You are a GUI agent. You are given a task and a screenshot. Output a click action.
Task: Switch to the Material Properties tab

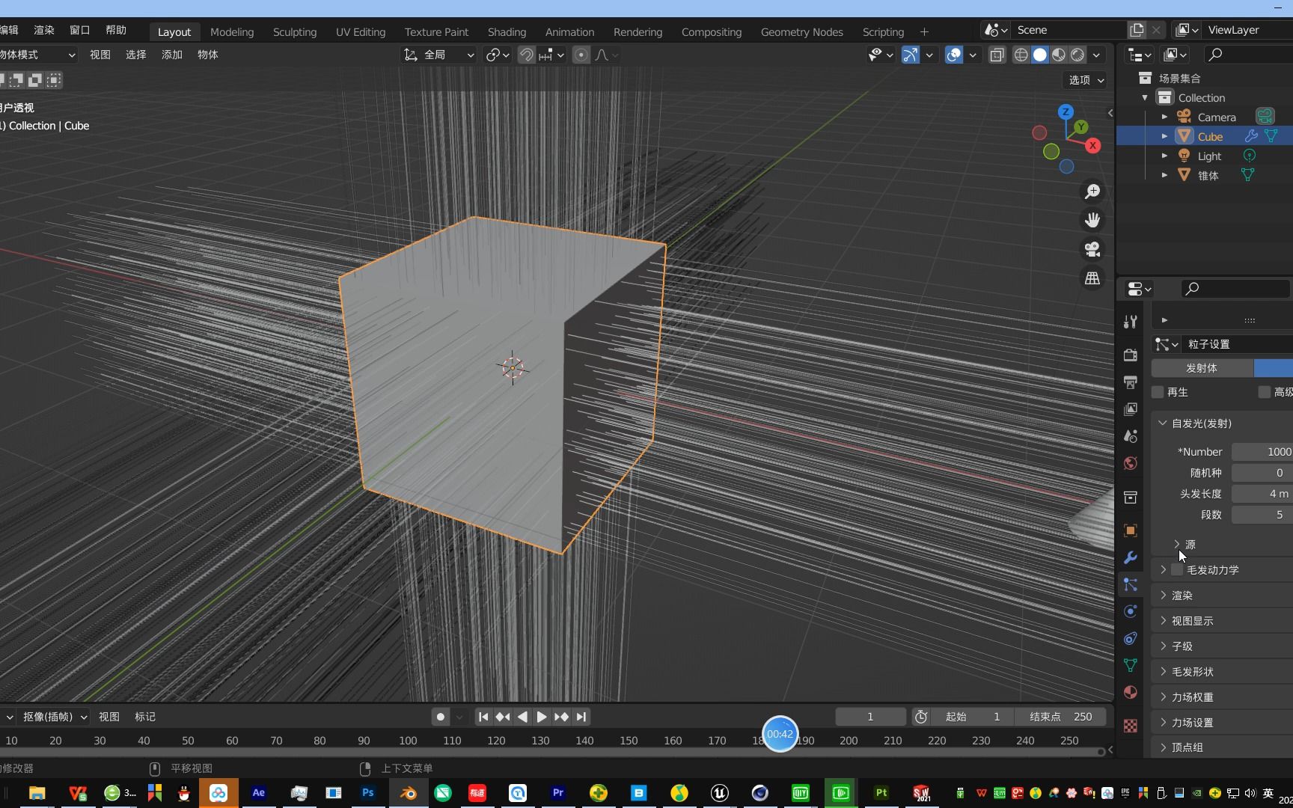tap(1131, 692)
